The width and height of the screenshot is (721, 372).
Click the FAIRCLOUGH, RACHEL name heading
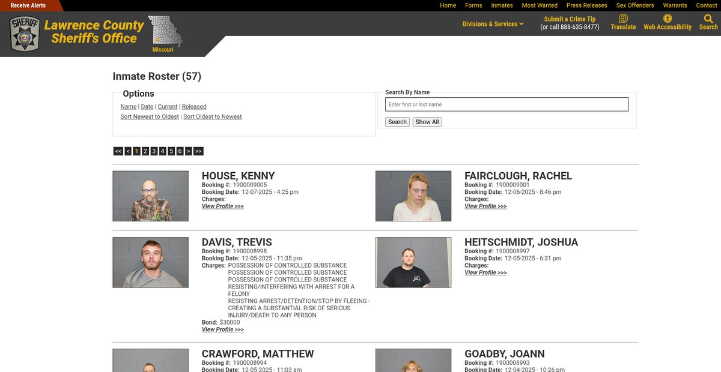pos(519,176)
